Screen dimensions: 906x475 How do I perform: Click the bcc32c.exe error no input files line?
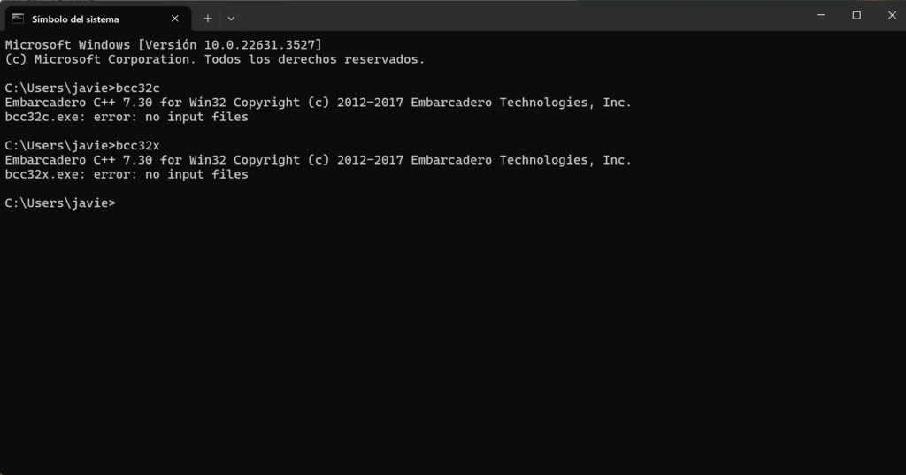[127, 117]
